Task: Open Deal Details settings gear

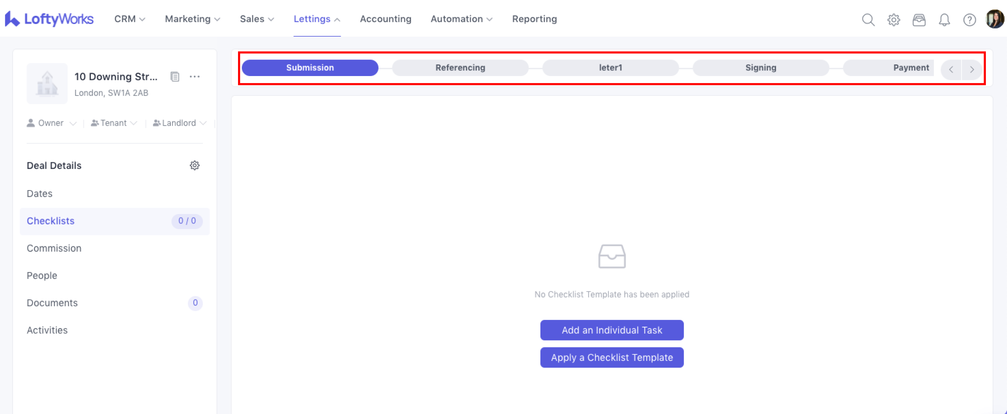Action: 195,165
